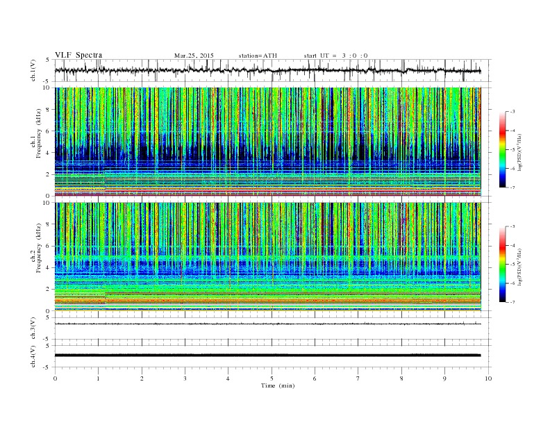
Task: Click time axis tick label "8"
Action: [401, 378]
